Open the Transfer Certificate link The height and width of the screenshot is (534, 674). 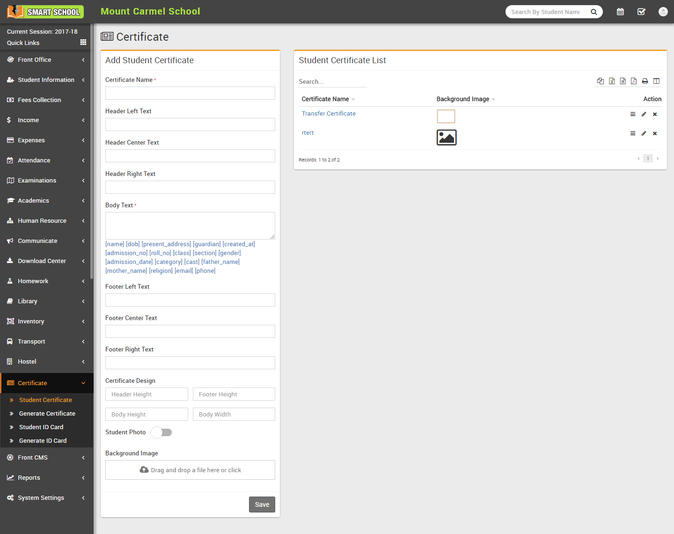coord(329,114)
